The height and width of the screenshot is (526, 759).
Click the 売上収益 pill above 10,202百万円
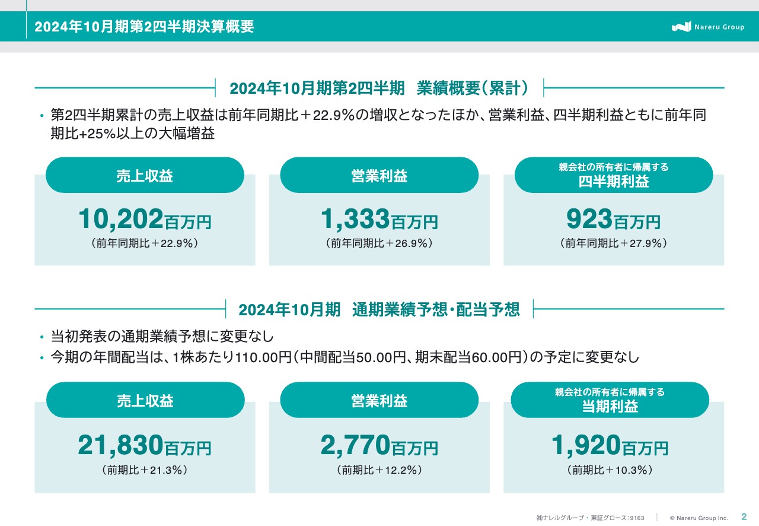145,176
